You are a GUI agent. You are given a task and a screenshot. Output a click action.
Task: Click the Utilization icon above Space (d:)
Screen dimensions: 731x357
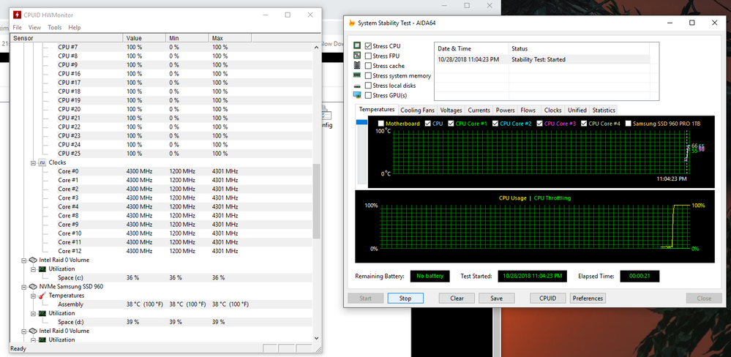[x=42, y=313]
